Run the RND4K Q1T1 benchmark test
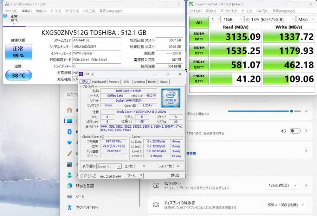This screenshot has width=317, height=216. (x=199, y=79)
